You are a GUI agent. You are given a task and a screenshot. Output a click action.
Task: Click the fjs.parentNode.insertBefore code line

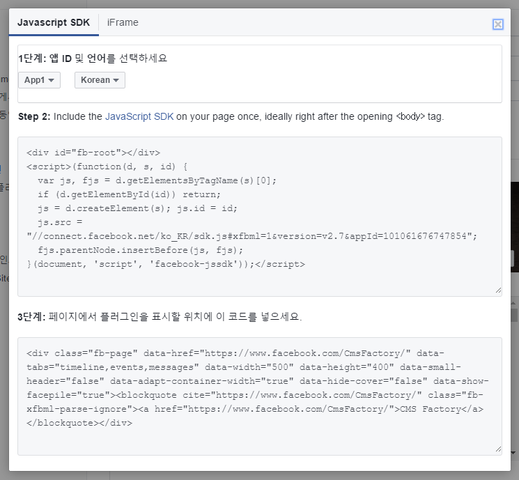[140, 250]
